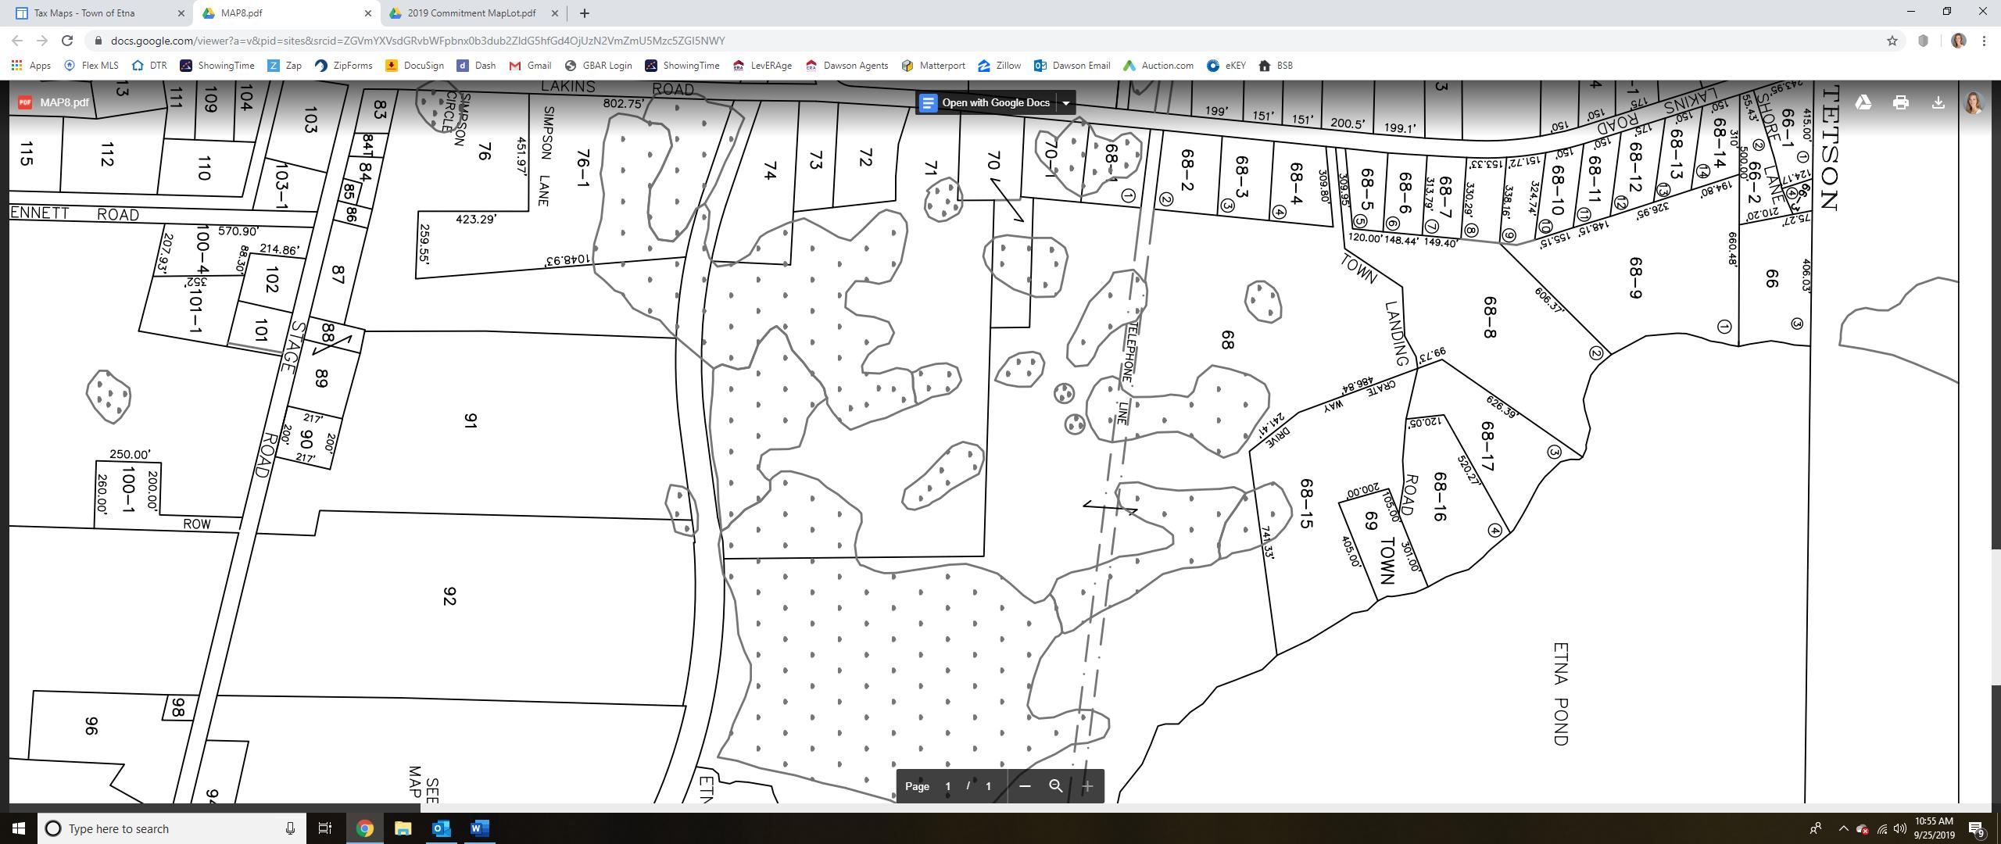Close the MAP8.pdf tab
Image resolution: width=2001 pixels, height=844 pixels.
point(368,13)
